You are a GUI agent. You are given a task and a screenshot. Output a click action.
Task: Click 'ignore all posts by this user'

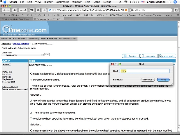[15, 89]
